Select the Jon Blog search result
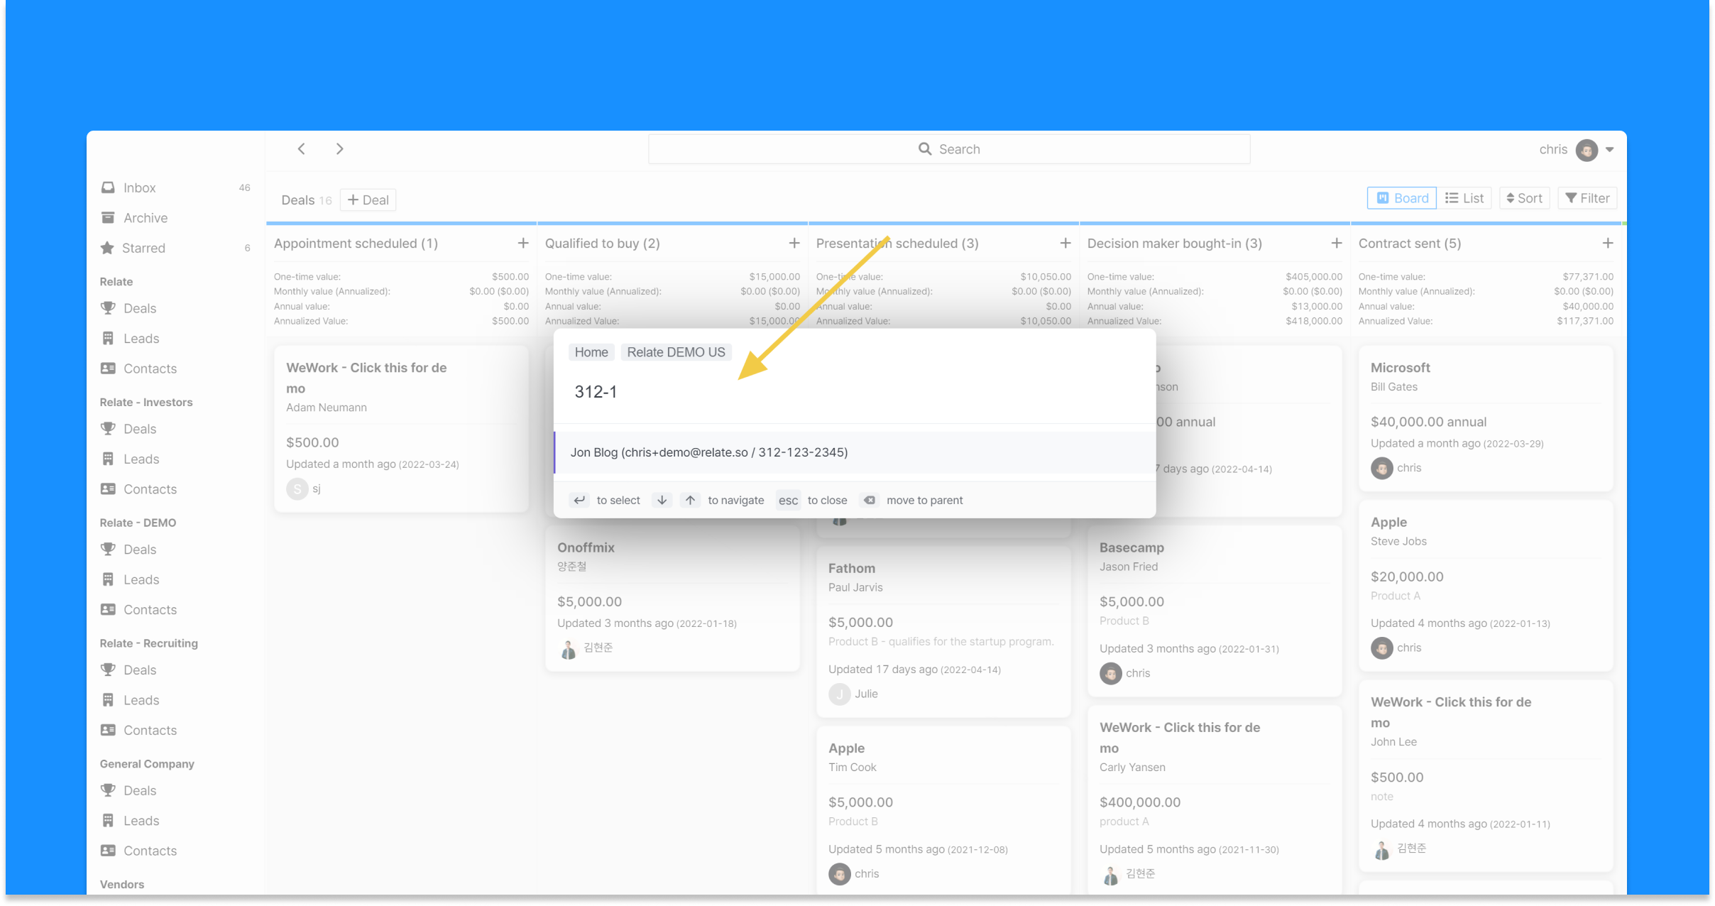The width and height of the screenshot is (1715, 906). (855, 452)
